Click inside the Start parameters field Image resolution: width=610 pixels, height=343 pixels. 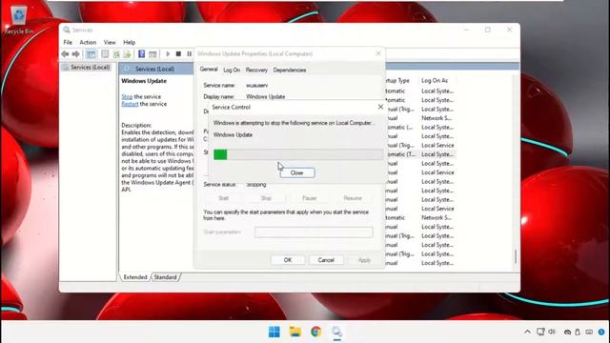pos(314,232)
